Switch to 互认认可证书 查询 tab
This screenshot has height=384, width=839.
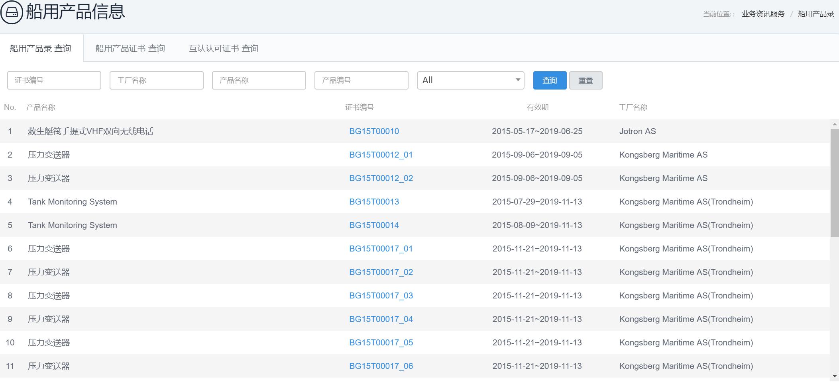(x=224, y=48)
